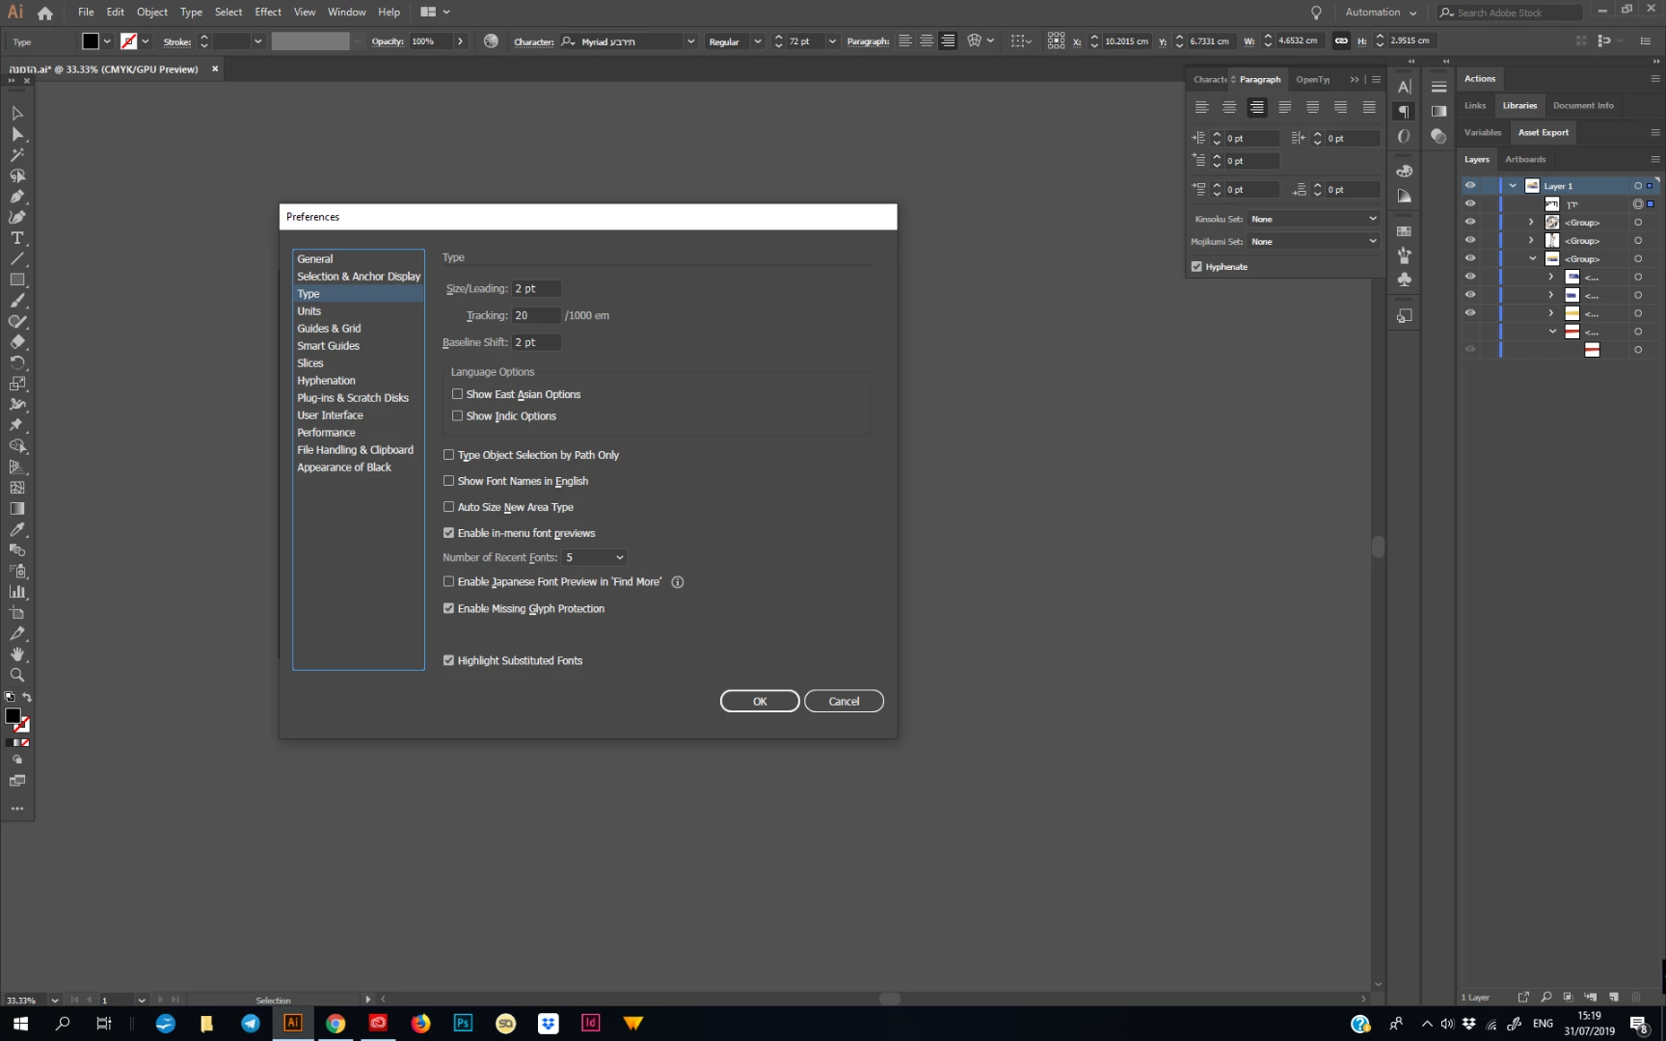Open the font size 72 pt dropdown
Screen dimensions: 1666x1041
832,41
